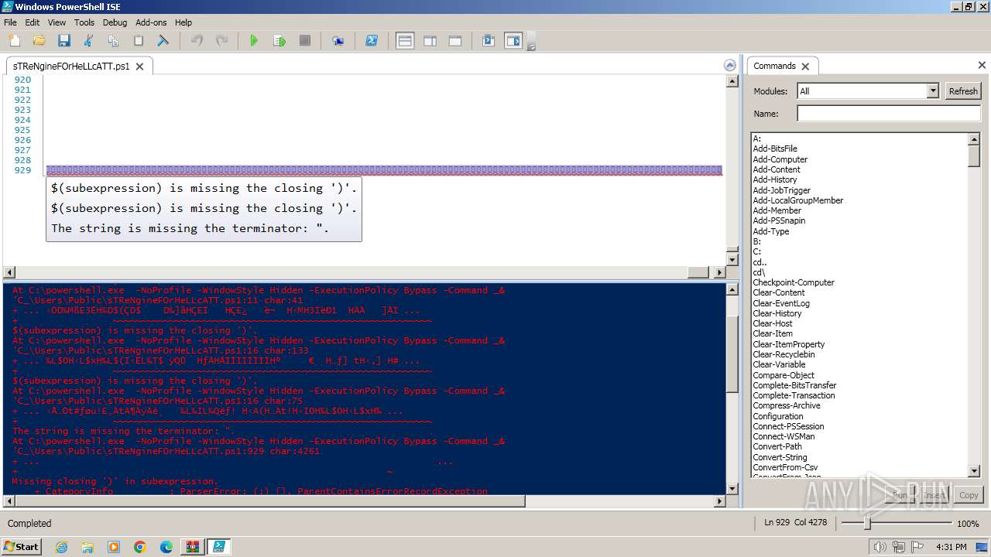The height and width of the screenshot is (557, 991).
Task: Click the volume tray icon
Action: pyautogui.click(x=880, y=547)
